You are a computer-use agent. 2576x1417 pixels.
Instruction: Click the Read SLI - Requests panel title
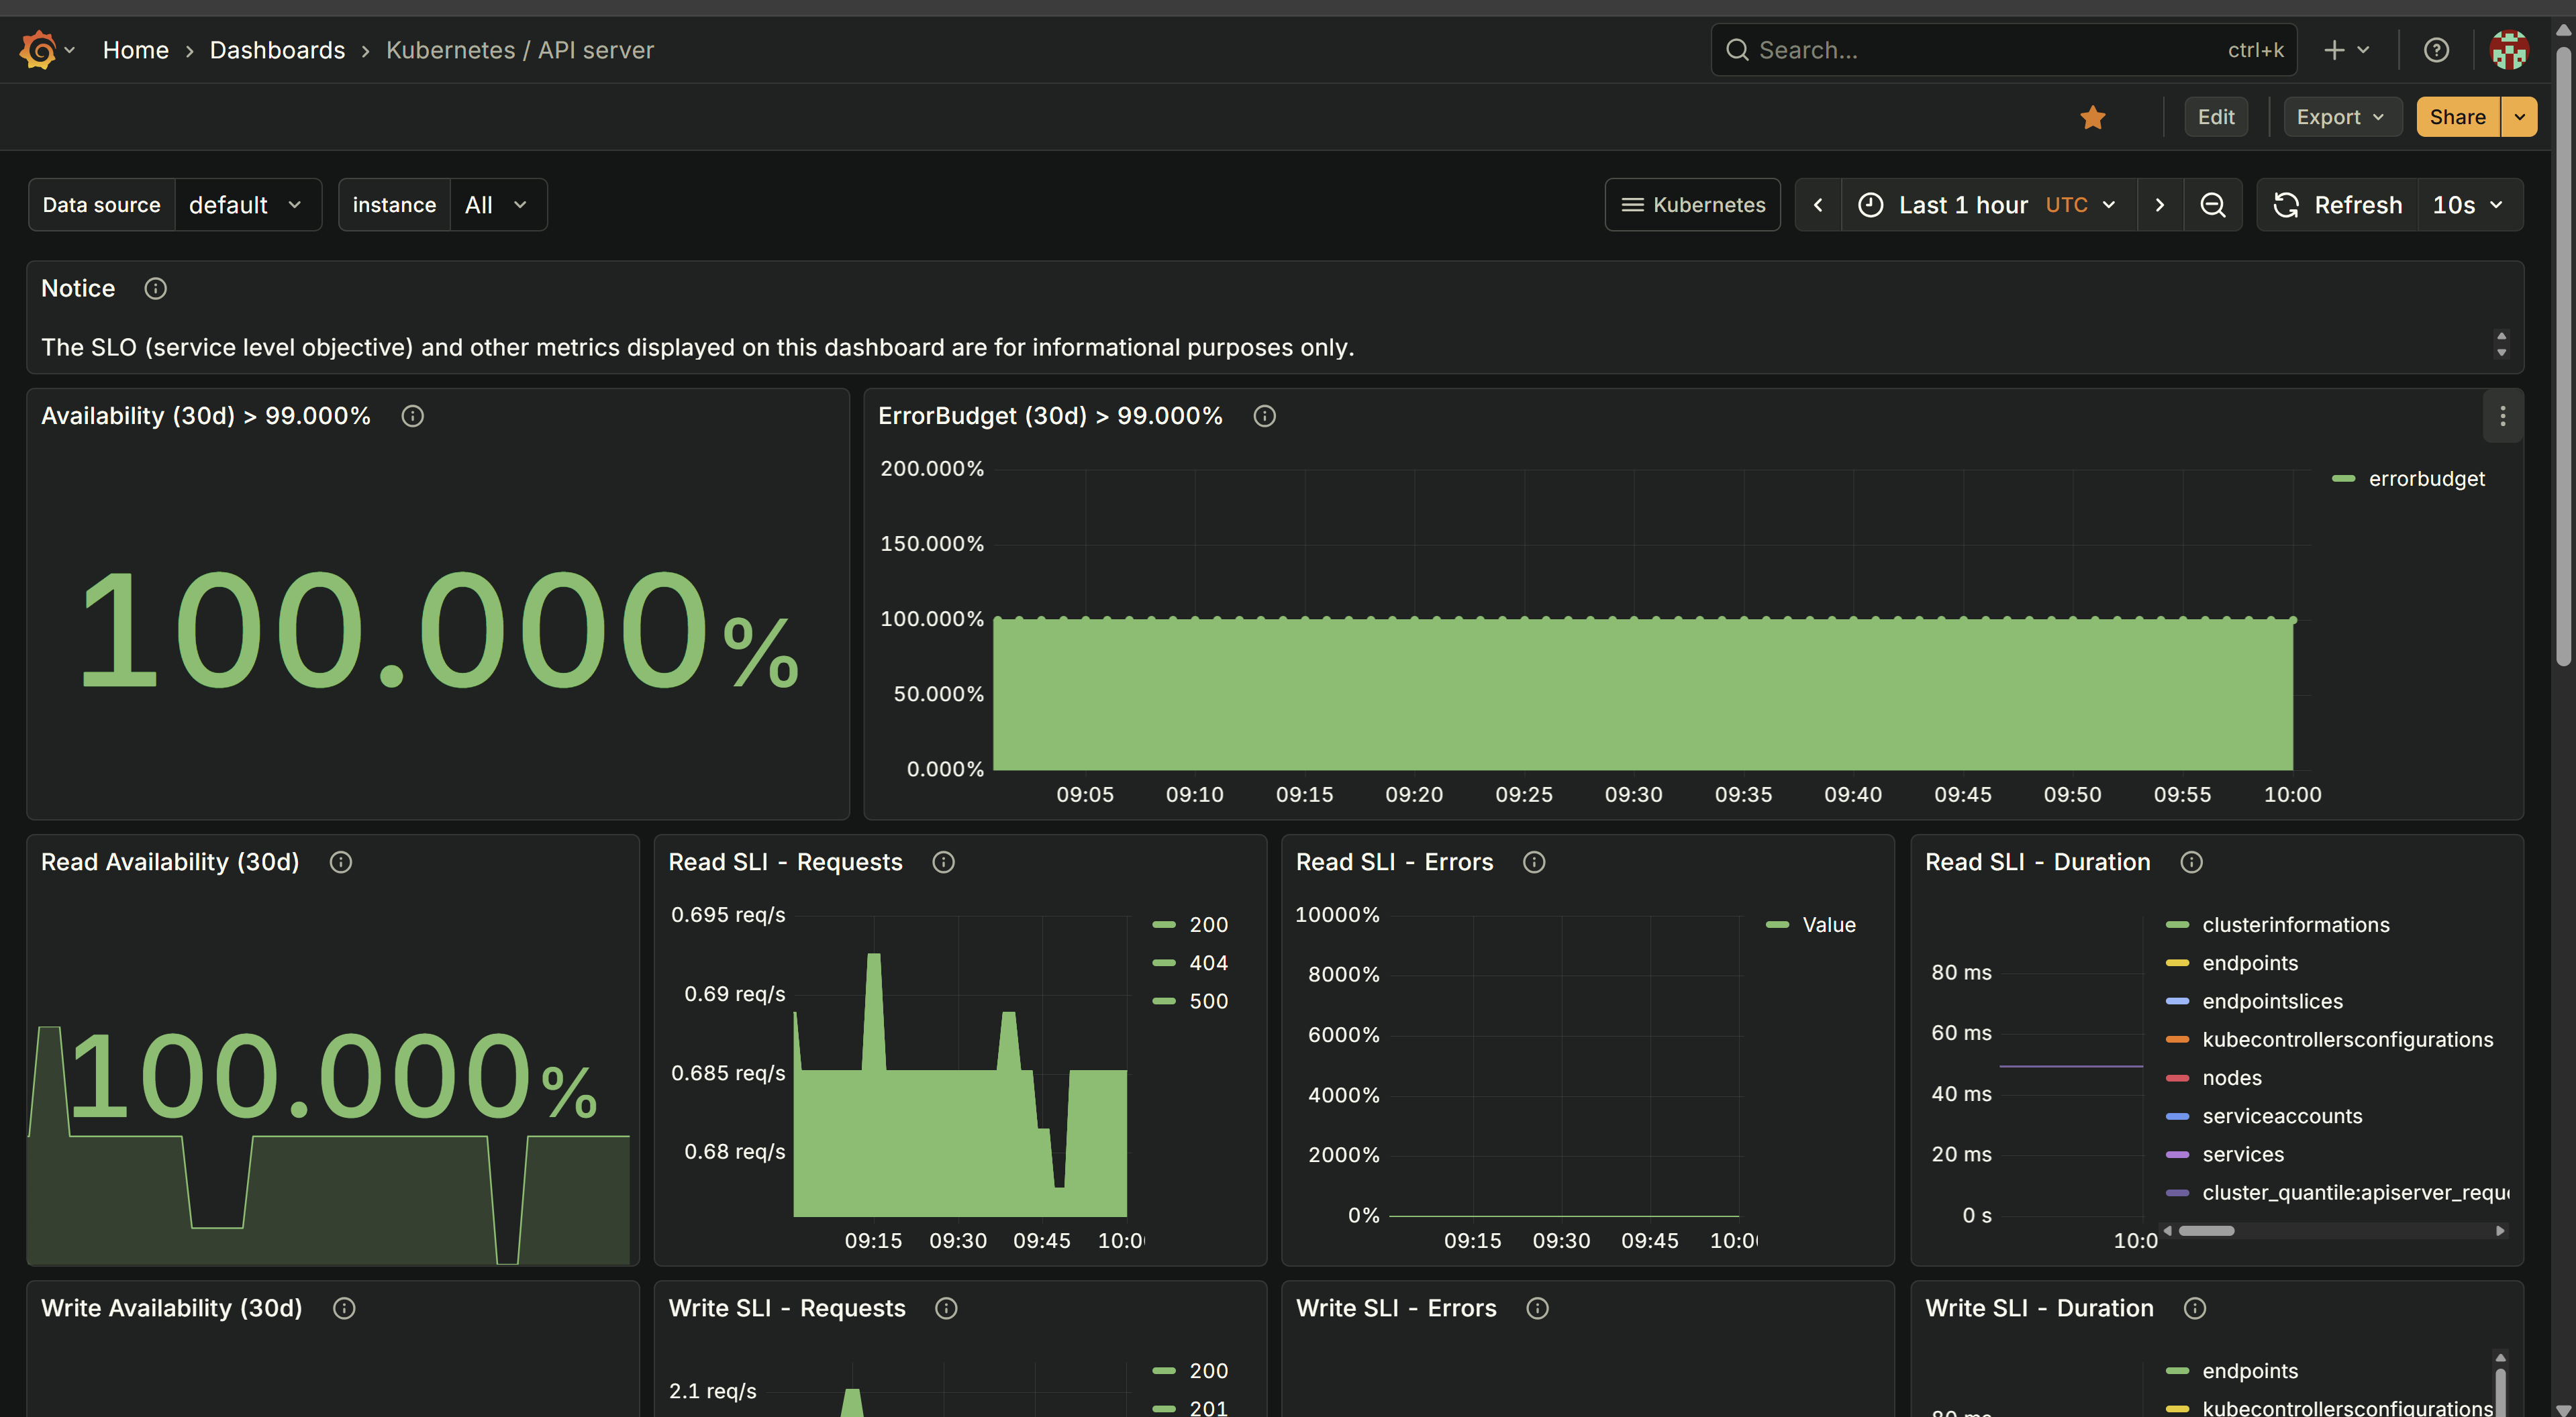click(785, 862)
